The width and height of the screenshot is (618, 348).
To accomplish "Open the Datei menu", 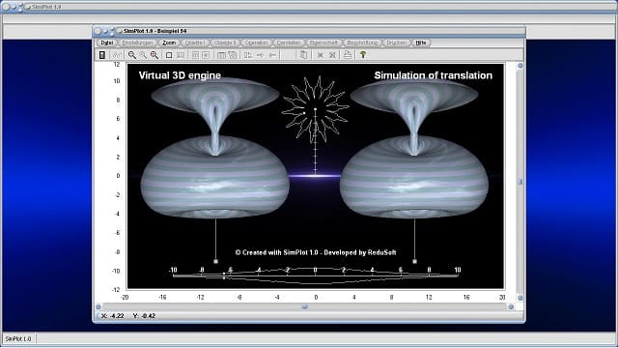I will point(106,43).
